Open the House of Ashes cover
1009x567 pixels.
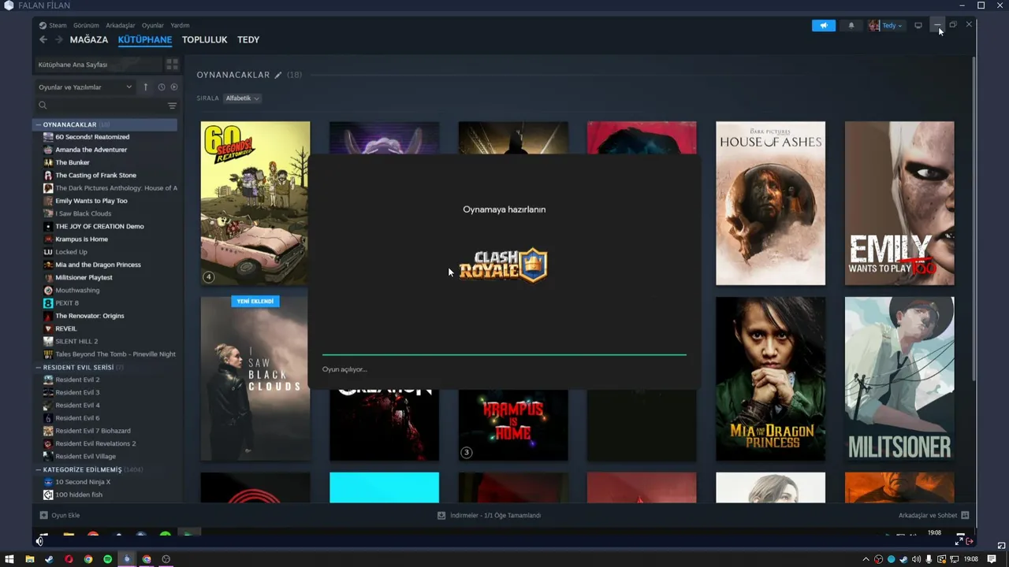[x=770, y=203]
